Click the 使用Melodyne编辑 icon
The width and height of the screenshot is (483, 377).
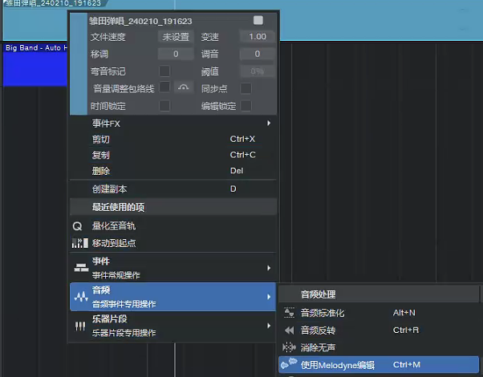pyautogui.click(x=288, y=365)
